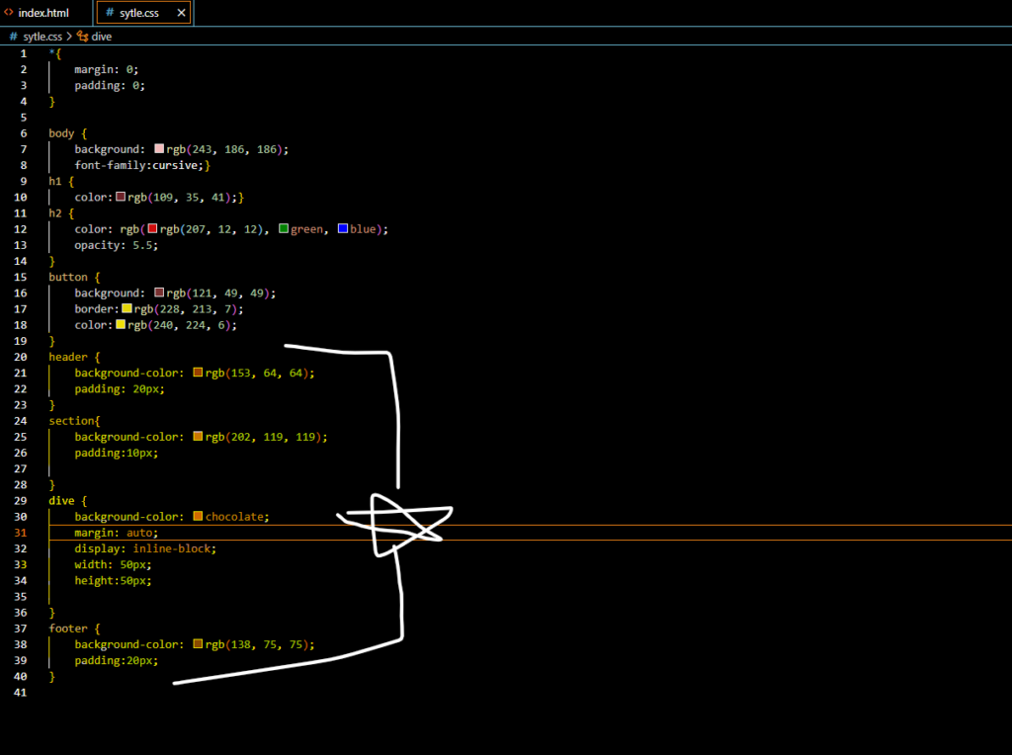Open the chocolate color swatch in dive rule
Viewport: 1012px width, 755px height.
click(x=198, y=517)
